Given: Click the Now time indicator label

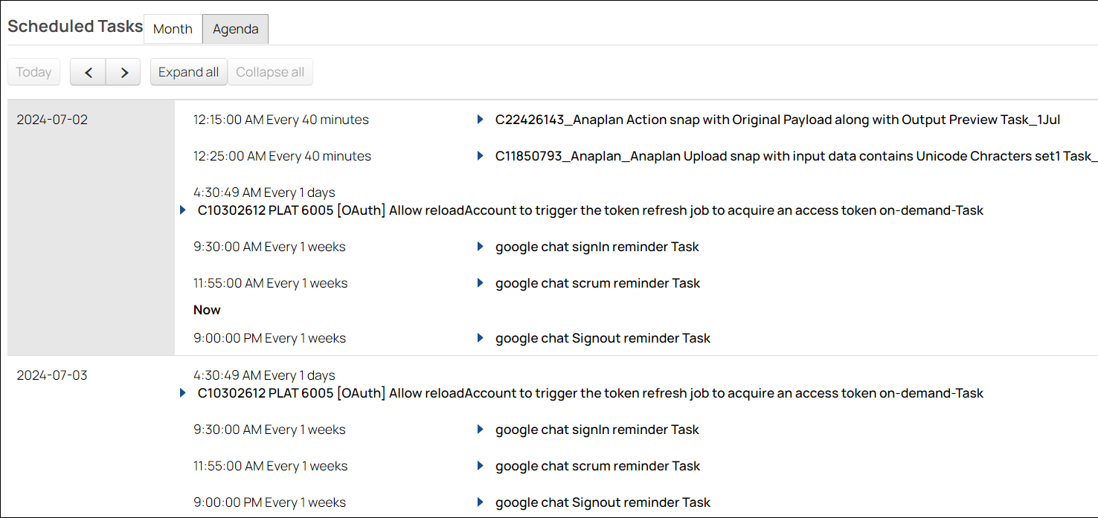Looking at the screenshot, I should click(207, 310).
